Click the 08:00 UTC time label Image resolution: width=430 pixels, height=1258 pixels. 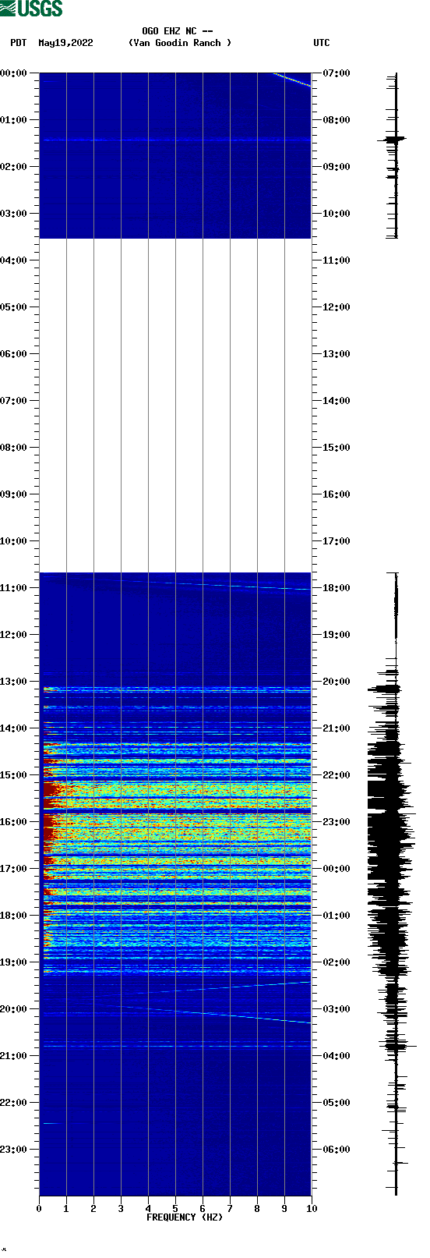337,120
